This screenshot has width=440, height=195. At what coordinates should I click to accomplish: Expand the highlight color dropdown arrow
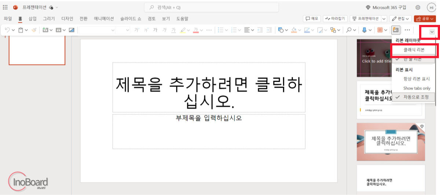[x=188, y=30]
